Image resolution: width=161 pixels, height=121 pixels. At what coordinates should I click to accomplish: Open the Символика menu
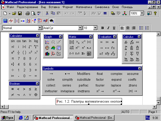102,7
